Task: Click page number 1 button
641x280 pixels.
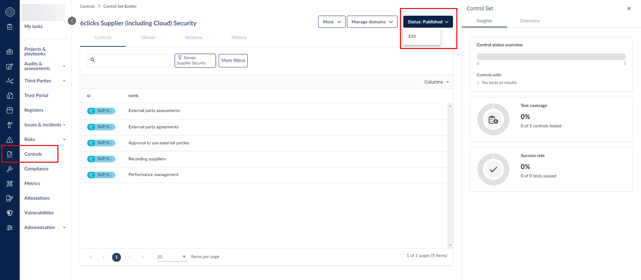Action: 117,257
